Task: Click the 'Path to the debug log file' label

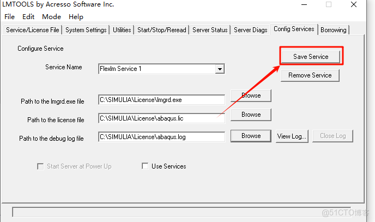Action: coord(51,139)
